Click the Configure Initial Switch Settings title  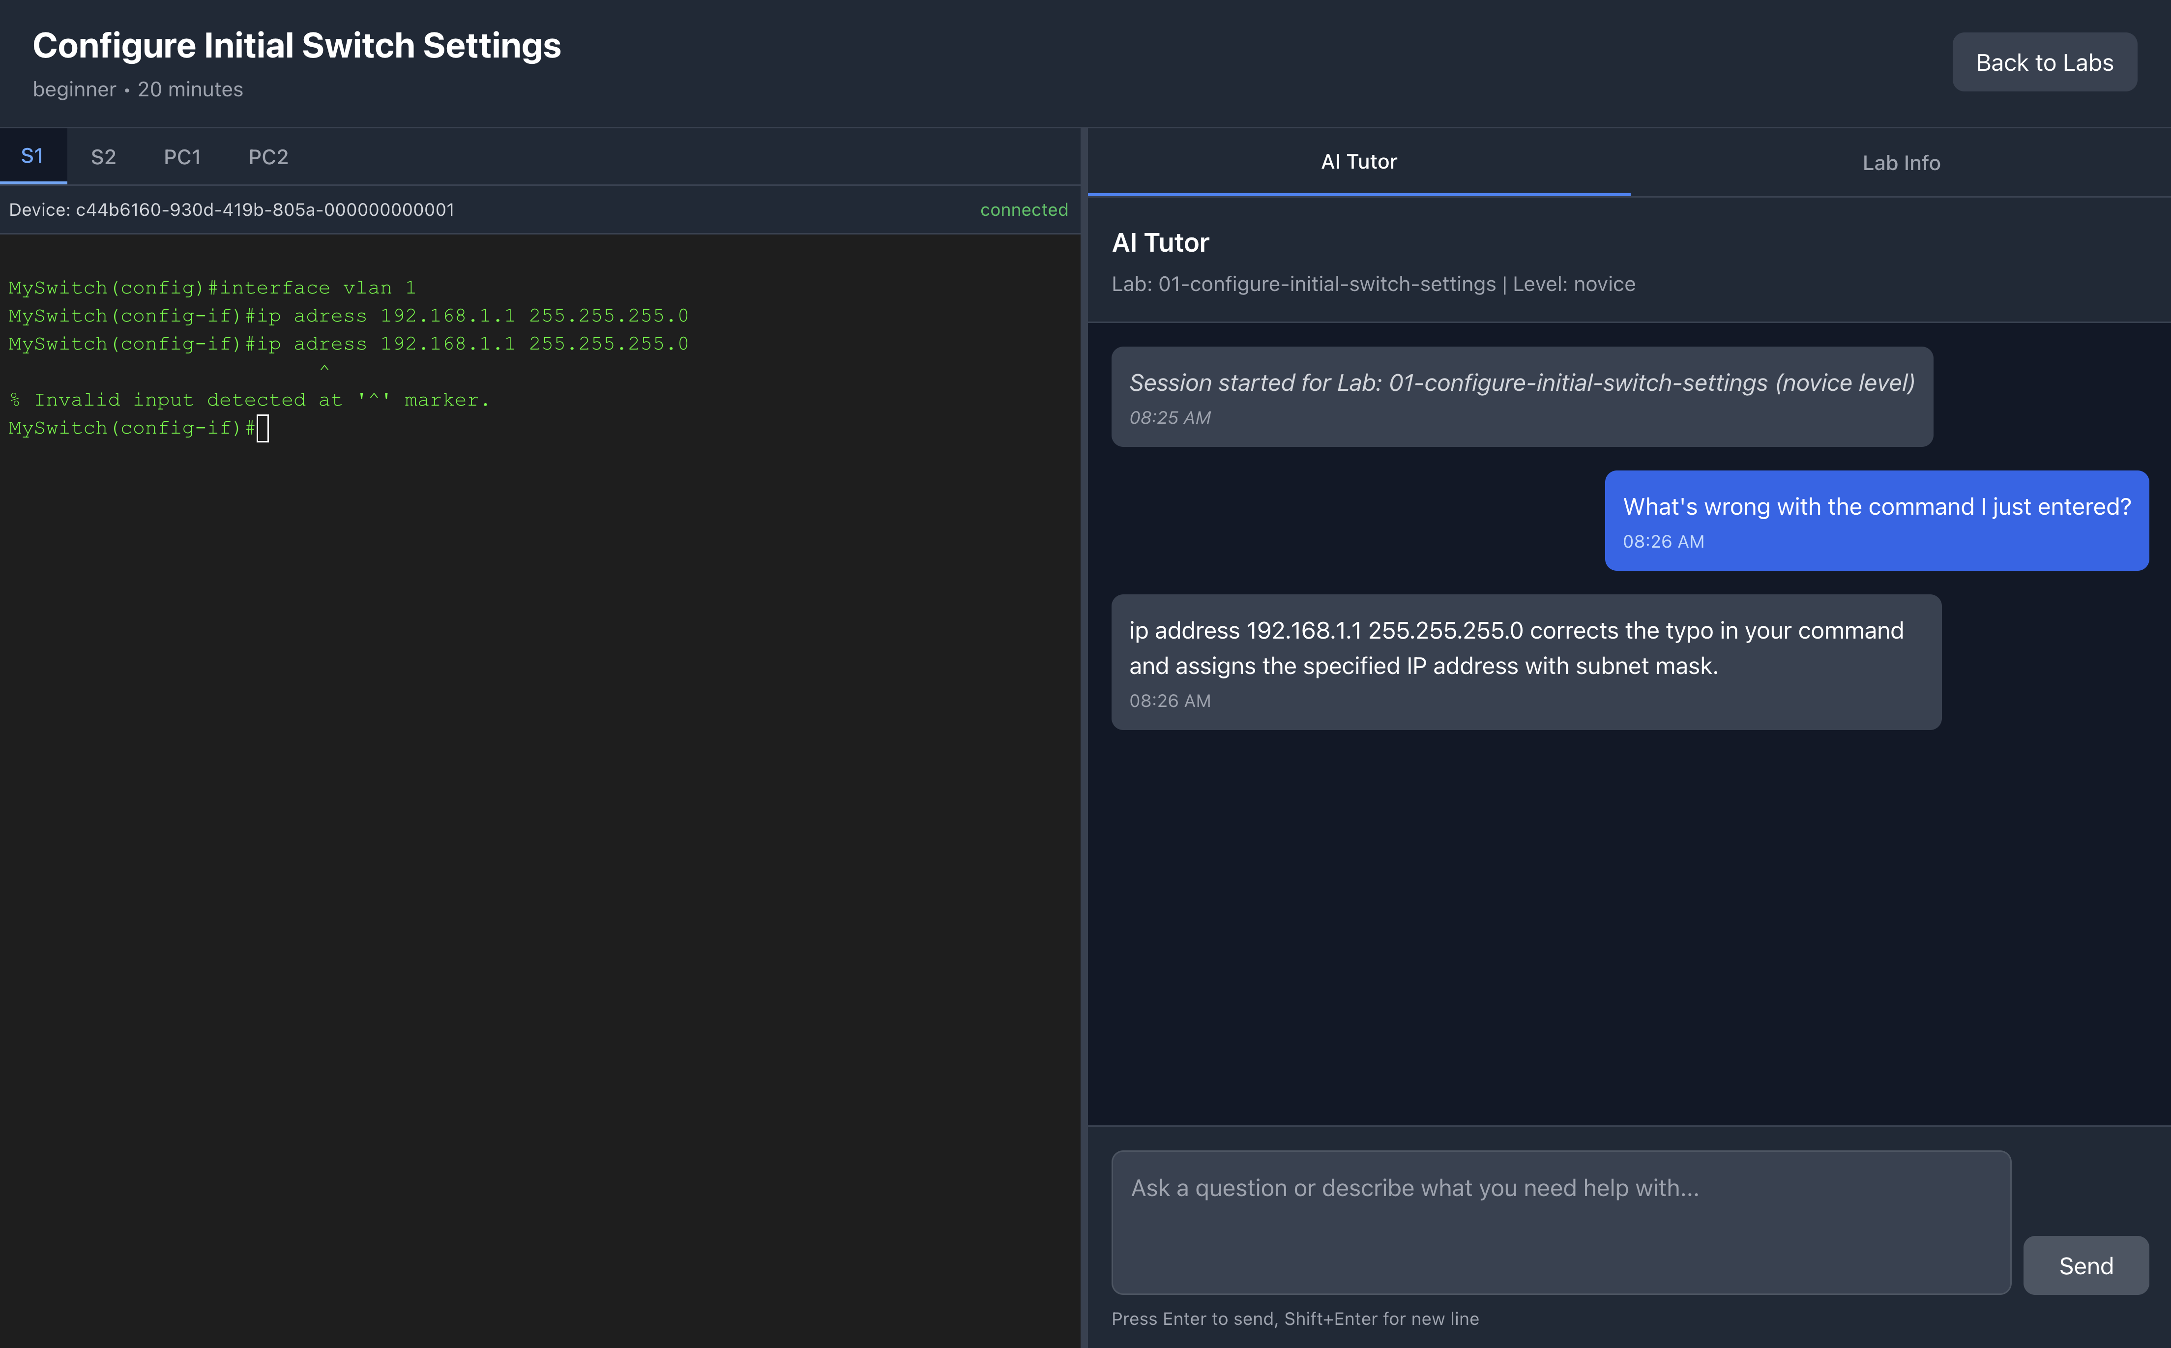click(297, 46)
